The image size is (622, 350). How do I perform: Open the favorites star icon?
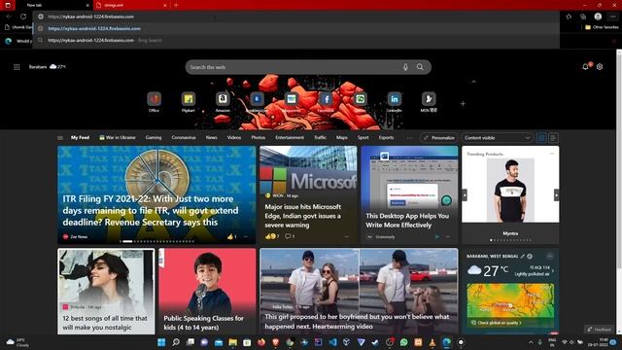tap(569, 17)
